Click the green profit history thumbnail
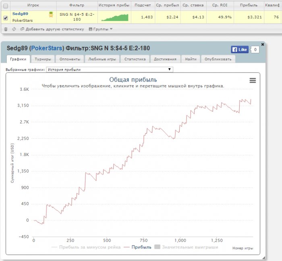This screenshot has height=261, width=282. tap(115, 17)
